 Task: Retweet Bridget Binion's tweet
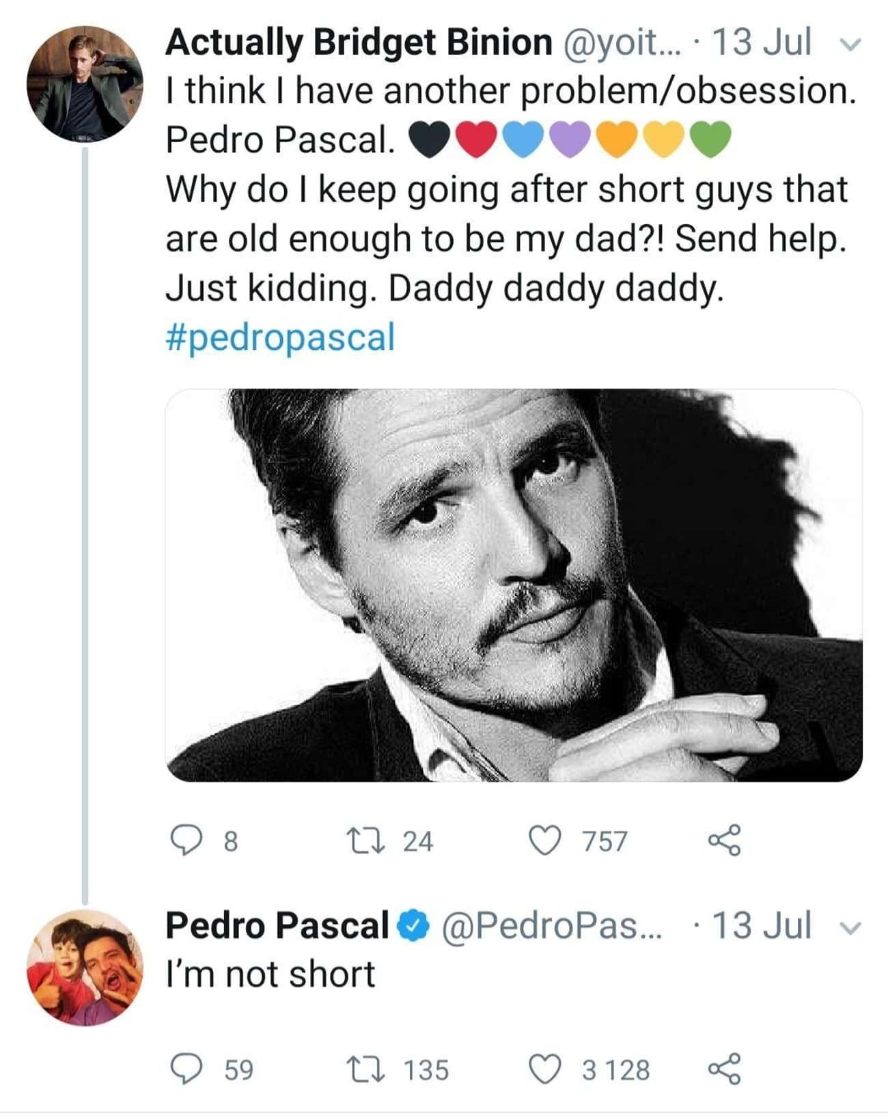[x=360, y=841]
